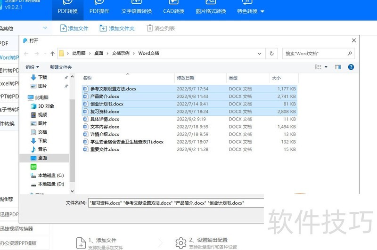377x250 pixels.
Task: Click 文档示例 in the address breadcrumb
Action: click(x=121, y=53)
